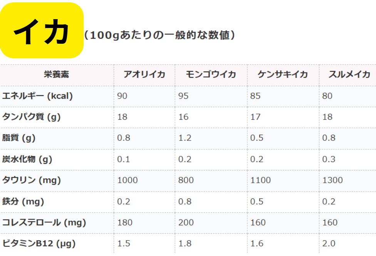
Task: Click ケンサキイカ taurine value 1100
Action: pos(260,180)
